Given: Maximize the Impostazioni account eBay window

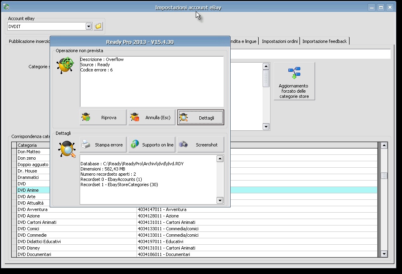Looking at the screenshot, I should (x=381, y=8).
